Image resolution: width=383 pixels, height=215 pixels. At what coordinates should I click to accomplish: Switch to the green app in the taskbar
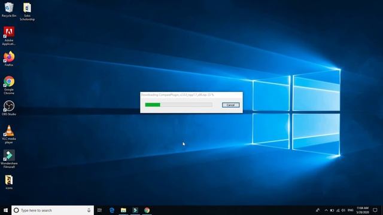[x=135, y=210]
